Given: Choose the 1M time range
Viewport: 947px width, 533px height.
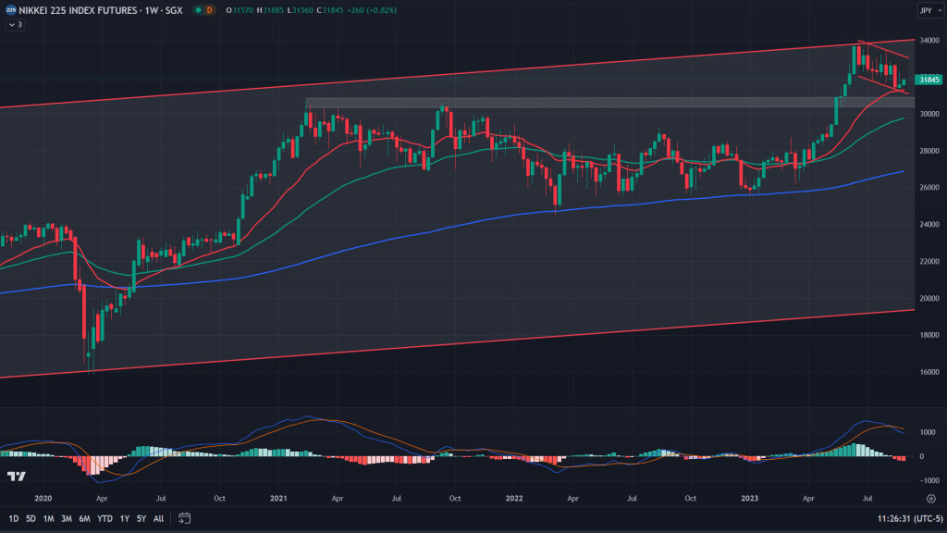Looking at the screenshot, I should coord(49,518).
